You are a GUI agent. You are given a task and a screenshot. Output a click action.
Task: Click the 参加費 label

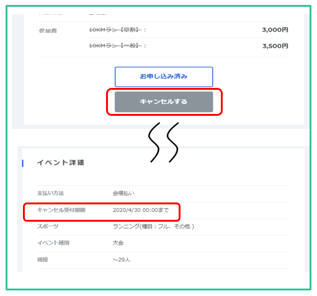48,31
